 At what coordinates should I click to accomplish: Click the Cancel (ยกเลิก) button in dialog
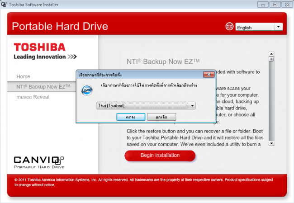tap(161, 117)
